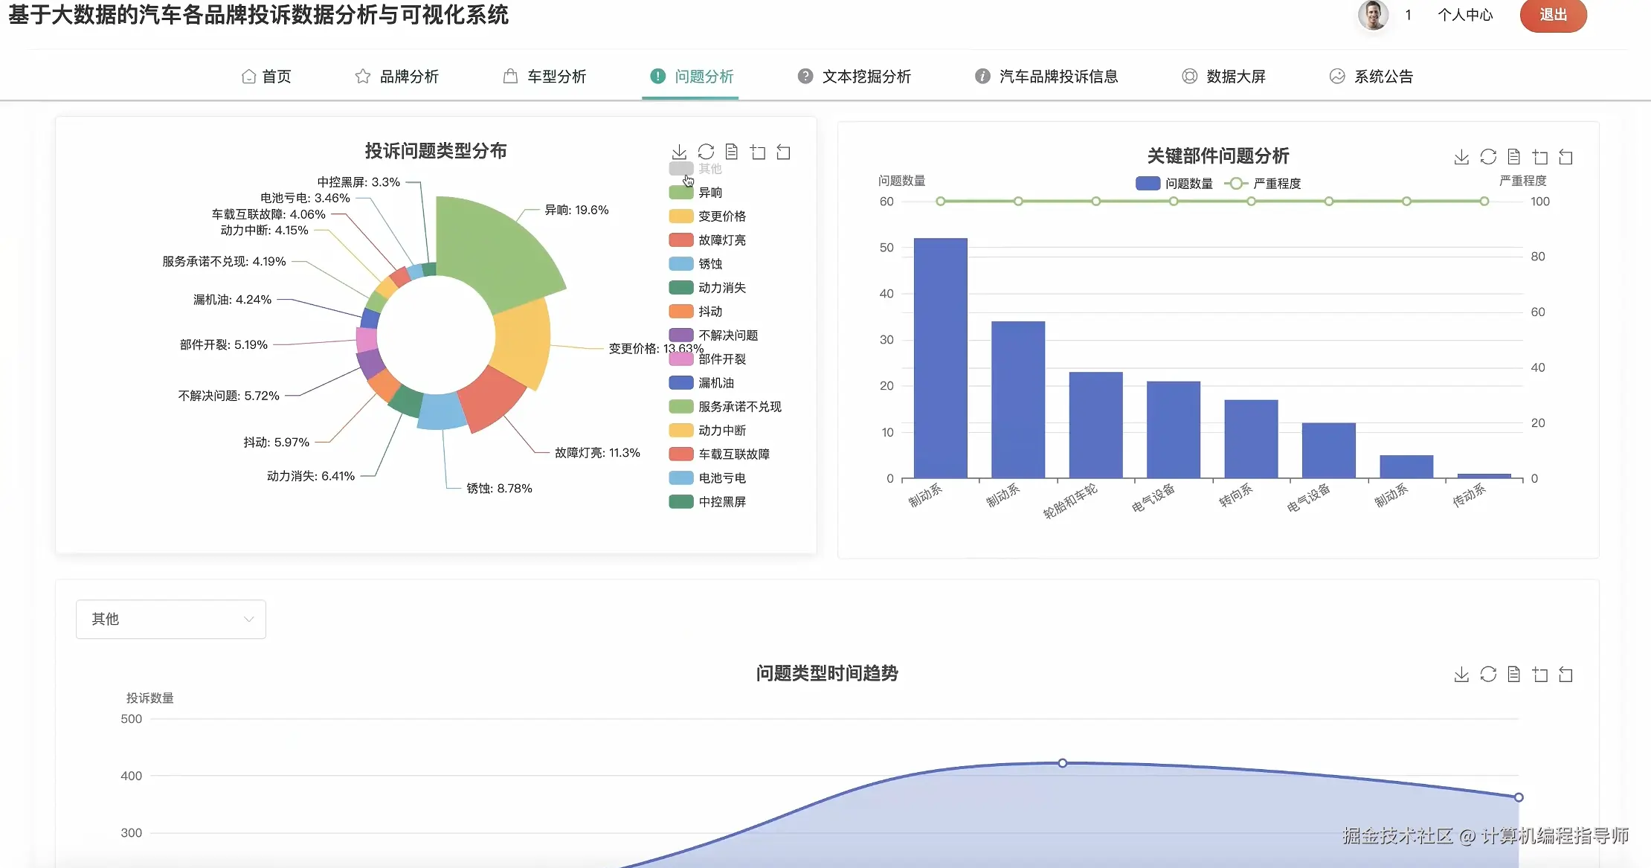The width and height of the screenshot is (1651, 868).
Task: Click the 锈蚀 blue legend swatch
Action: 681,264
